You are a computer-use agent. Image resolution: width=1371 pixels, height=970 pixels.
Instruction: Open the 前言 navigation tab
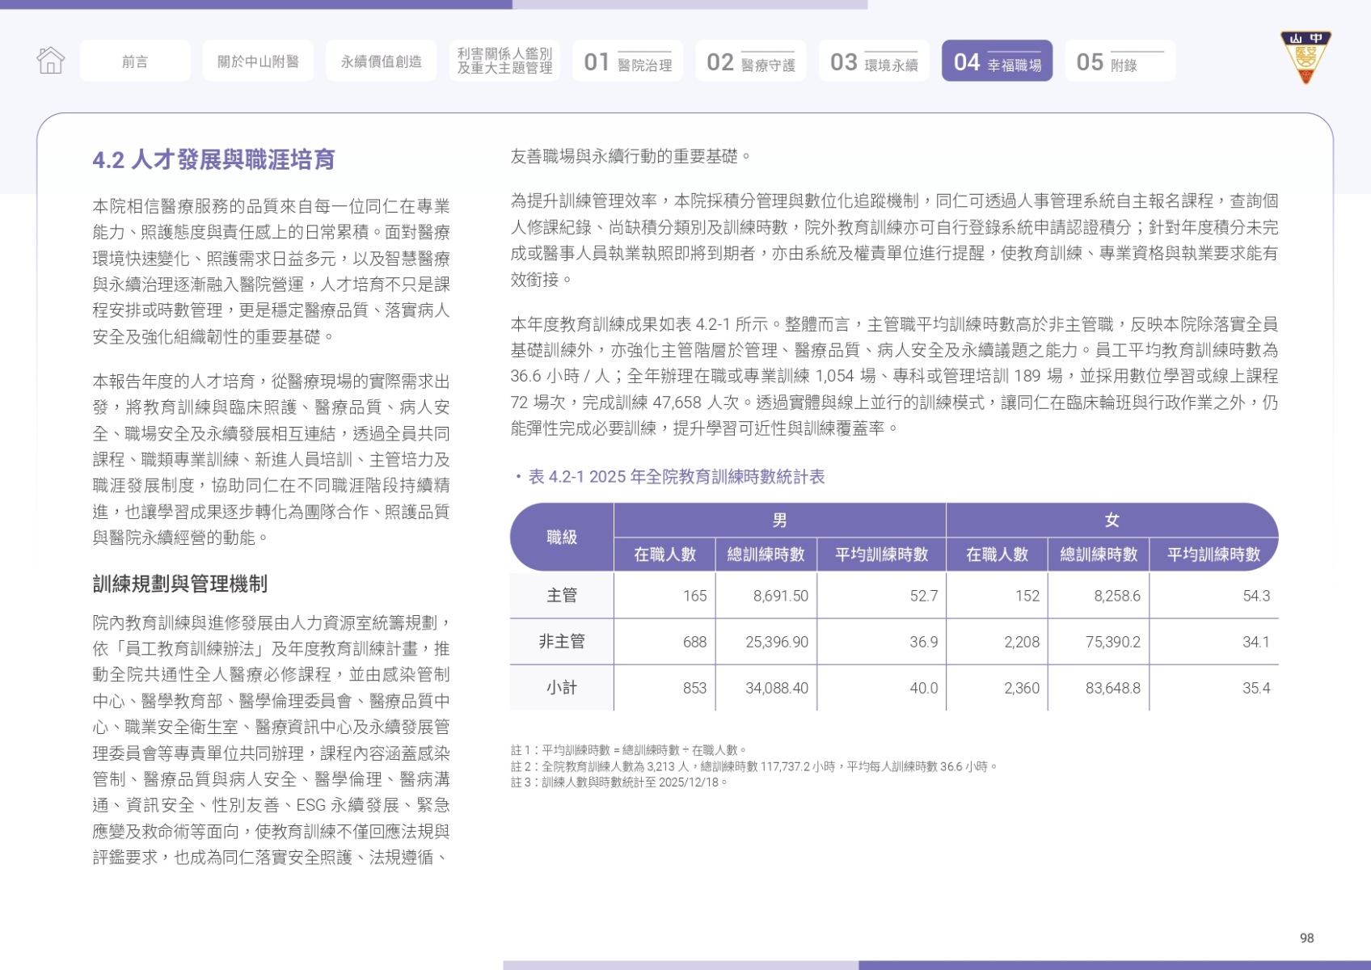135,61
